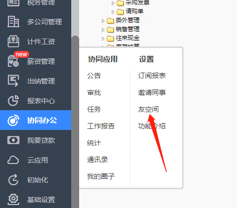Click the 初始化 refresh icon

click(13, 180)
